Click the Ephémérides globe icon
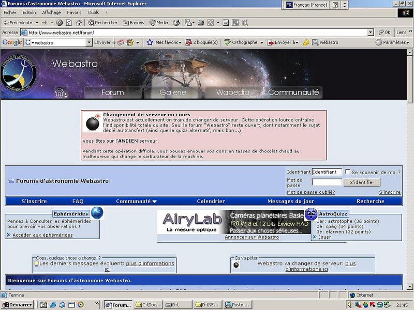This screenshot has height=310, width=414. tap(97, 213)
